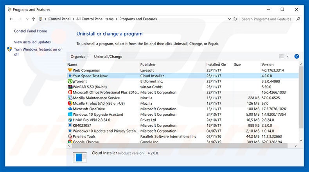Open the view options dropdown arrow
The width and height of the screenshot is (309, 172).
coord(288,56)
